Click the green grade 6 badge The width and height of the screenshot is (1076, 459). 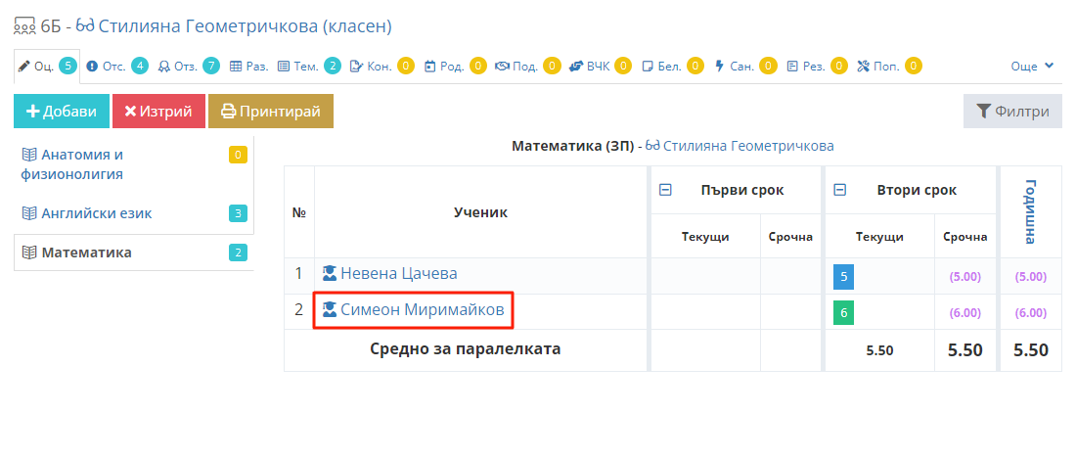pos(843,313)
